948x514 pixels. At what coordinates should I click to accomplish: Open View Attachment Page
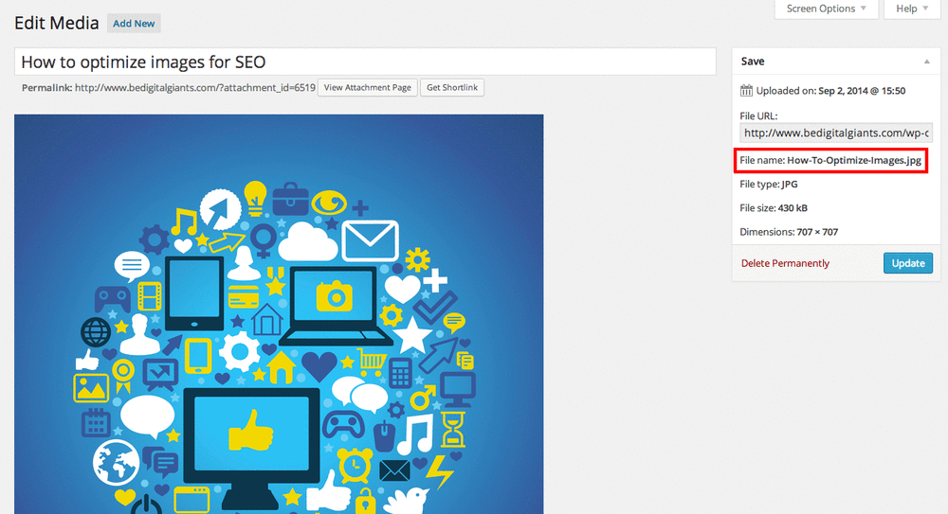point(368,88)
